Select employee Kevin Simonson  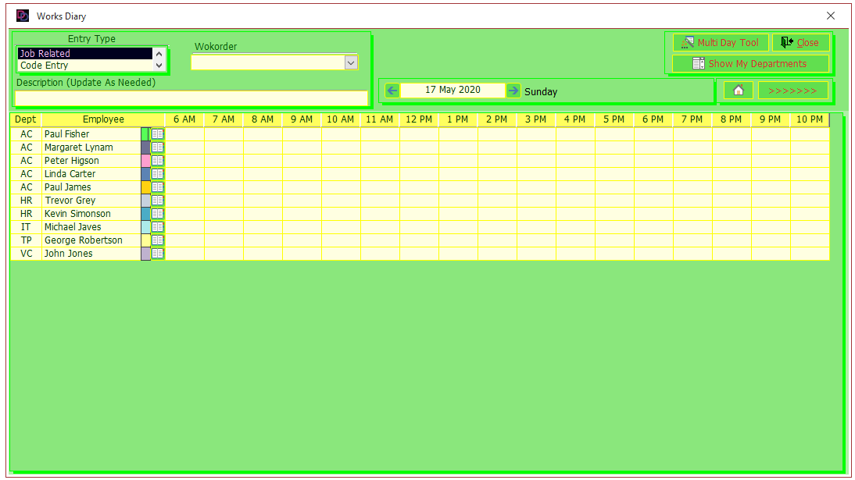coord(91,214)
